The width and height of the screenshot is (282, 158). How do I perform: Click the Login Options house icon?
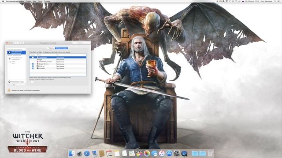(9, 82)
